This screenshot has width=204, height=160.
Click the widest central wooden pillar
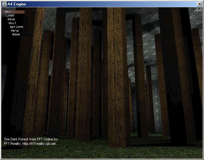117,79
